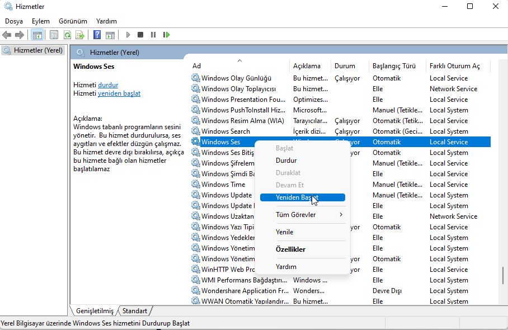This screenshot has width=508, height=330.
Task: Choose Yeniden Başlat in the context menu
Action: point(303,197)
